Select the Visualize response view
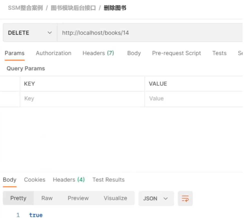The width and height of the screenshot is (246, 218). [115, 198]
